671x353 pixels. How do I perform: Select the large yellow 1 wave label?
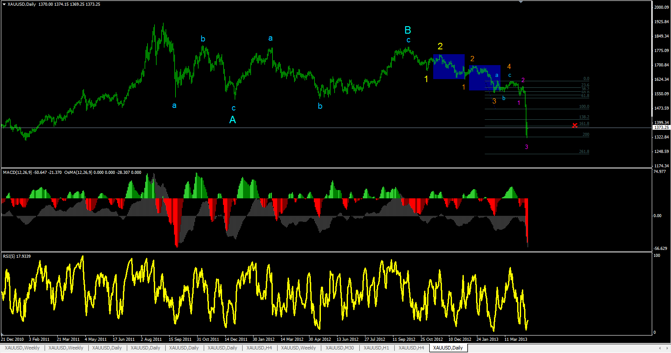coord(426,79)
